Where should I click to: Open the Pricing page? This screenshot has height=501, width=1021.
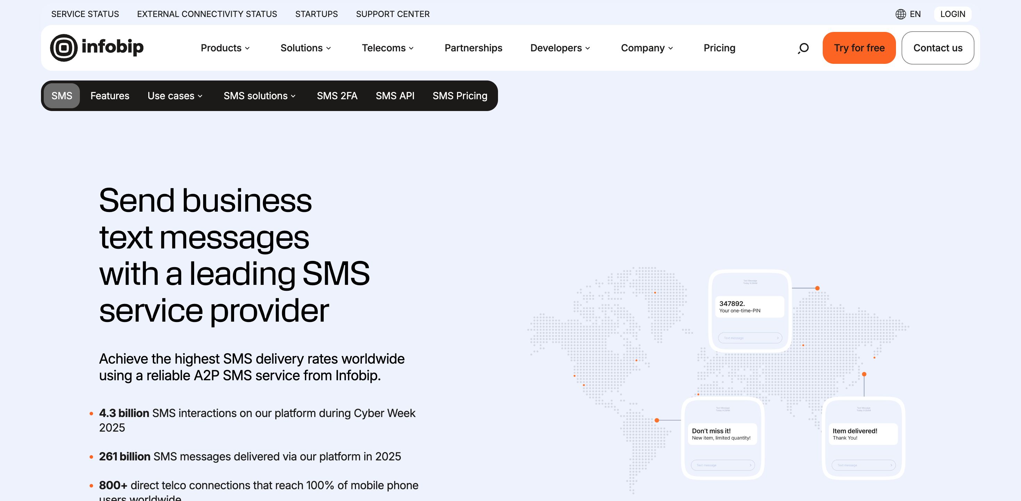click(719, 48)
